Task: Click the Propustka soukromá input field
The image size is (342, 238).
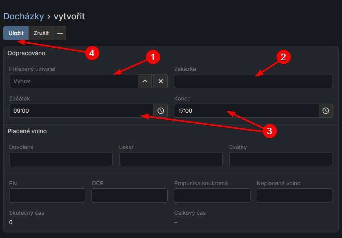Action: [x=212, y=195]
